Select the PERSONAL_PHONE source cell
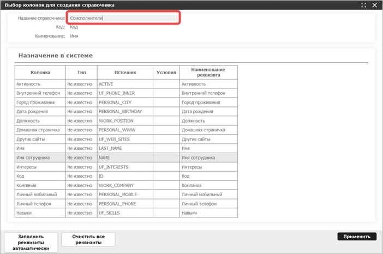The height and width of the screenshot is (254, 383). click(125, 204)
